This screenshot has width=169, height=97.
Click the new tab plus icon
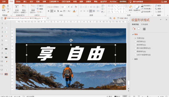click(48, 18)
